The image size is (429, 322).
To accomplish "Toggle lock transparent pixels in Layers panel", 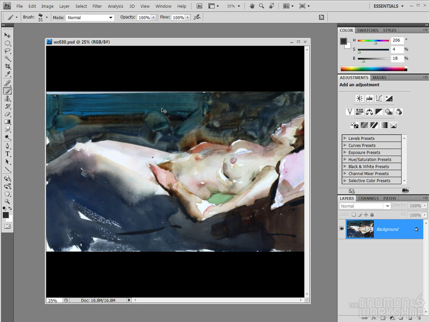I will click(x=354, y=215).
